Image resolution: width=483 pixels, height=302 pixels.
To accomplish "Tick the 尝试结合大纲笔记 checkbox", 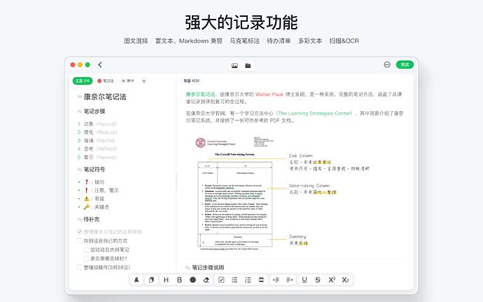I will [x=86, y=249].
